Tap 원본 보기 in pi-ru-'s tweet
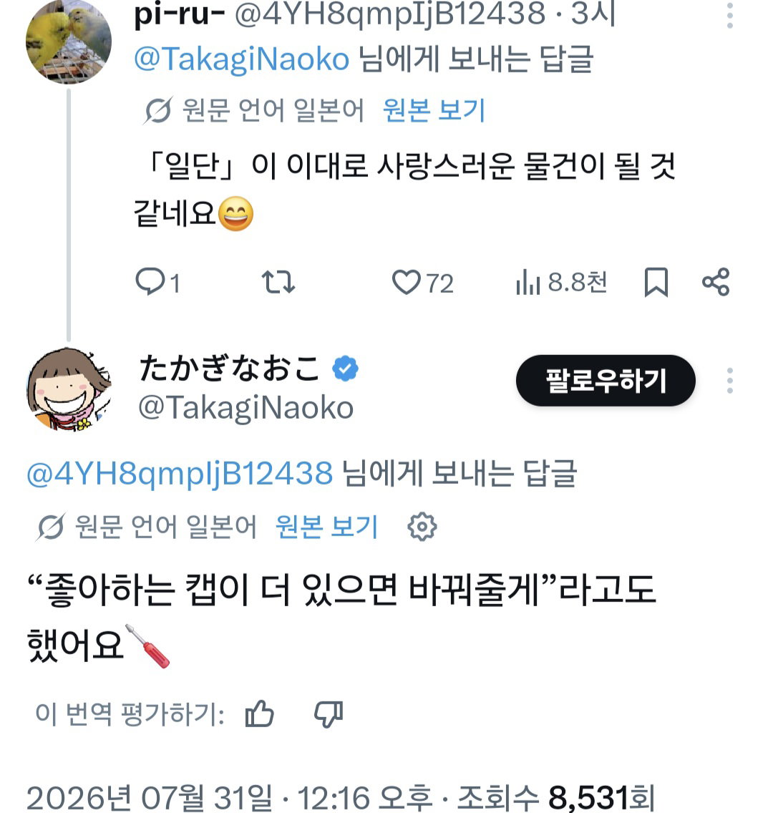This screenshot has height=813, width=773. [434, 110]
